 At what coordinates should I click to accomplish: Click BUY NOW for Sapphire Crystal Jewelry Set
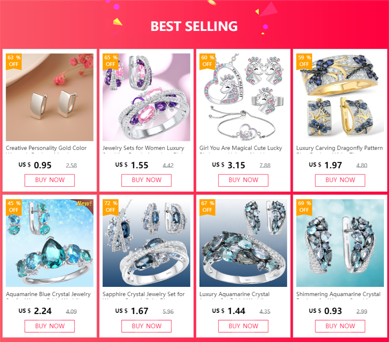tap(147, 326)
